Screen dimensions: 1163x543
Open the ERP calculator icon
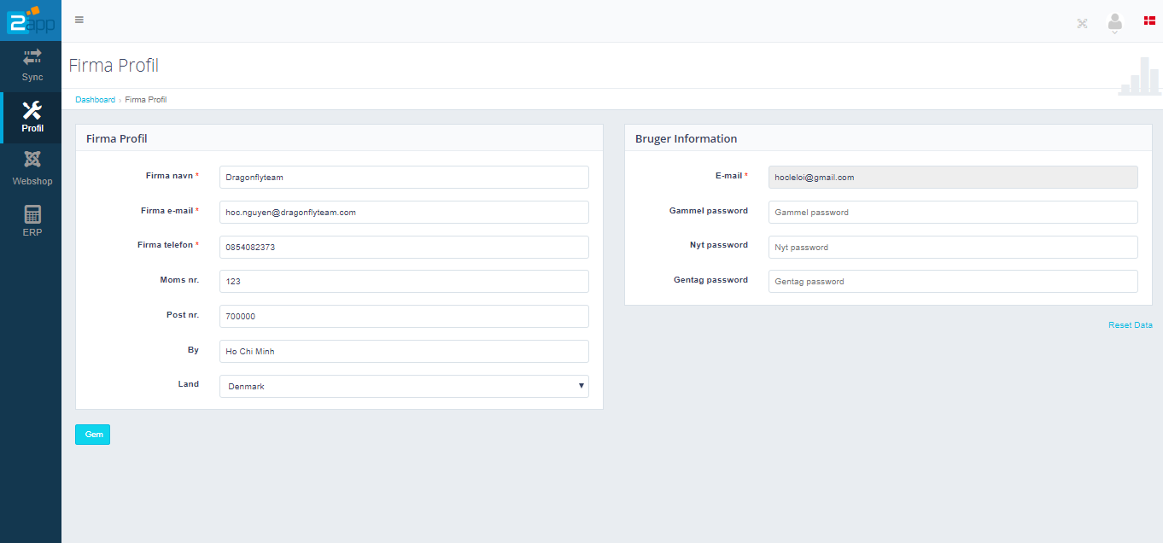coord(32,214)
